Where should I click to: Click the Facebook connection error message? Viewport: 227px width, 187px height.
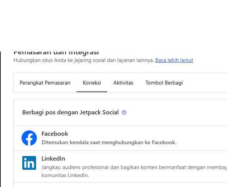tap(109, 142)
